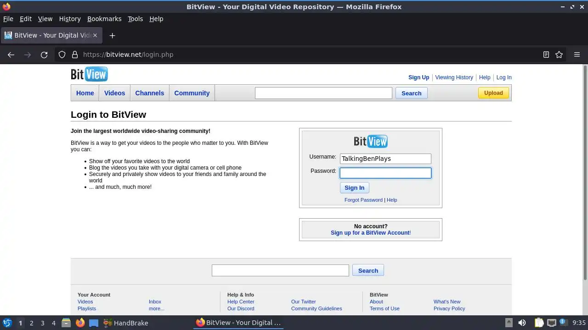Click the padlock site security icon

(75, 55)
